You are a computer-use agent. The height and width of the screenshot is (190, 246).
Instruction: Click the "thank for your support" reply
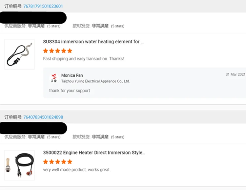(x=70, y=91)
